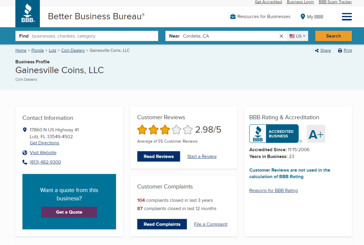Screen dimensions: 364x245
Task: Click "Customer Reviews are not used" notice
Action: pos(290,173)
